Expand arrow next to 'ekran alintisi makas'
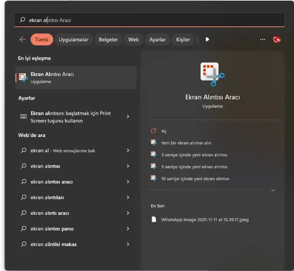 pyautogui.click(x=128, y=244)
